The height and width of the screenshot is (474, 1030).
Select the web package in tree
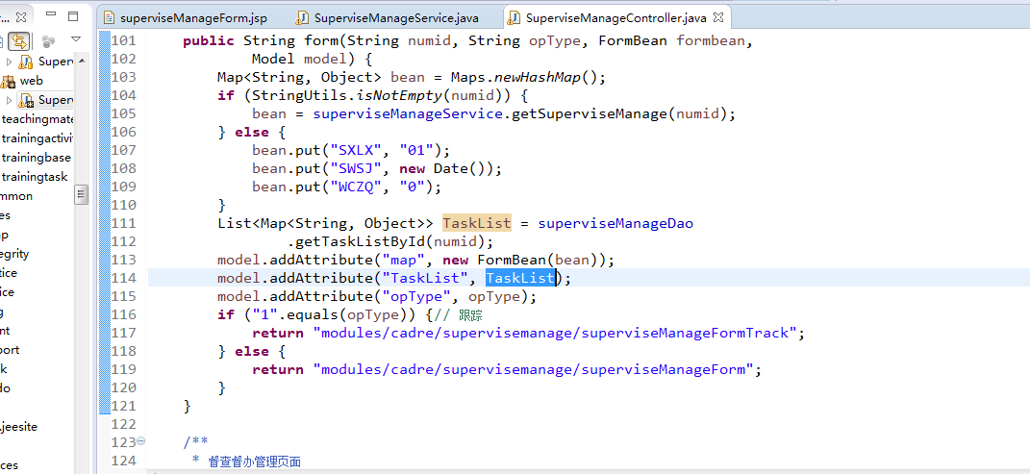31,81
